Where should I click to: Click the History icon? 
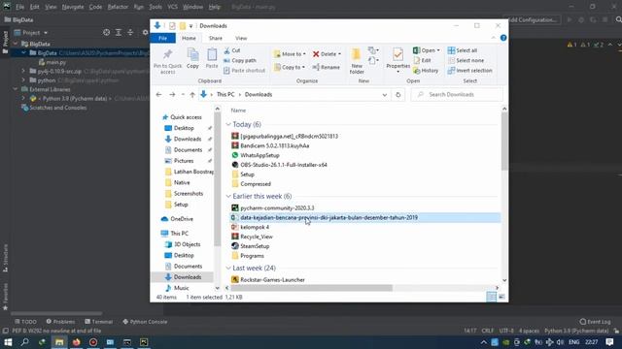417,71
